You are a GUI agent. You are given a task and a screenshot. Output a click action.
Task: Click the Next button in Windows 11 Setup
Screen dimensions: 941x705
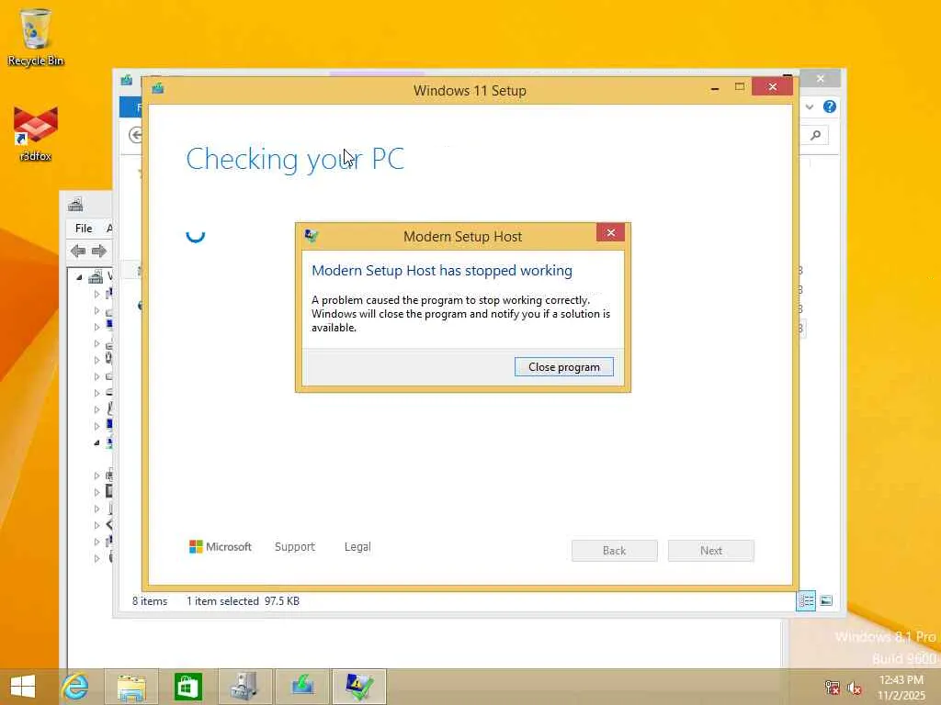(710, 551)
